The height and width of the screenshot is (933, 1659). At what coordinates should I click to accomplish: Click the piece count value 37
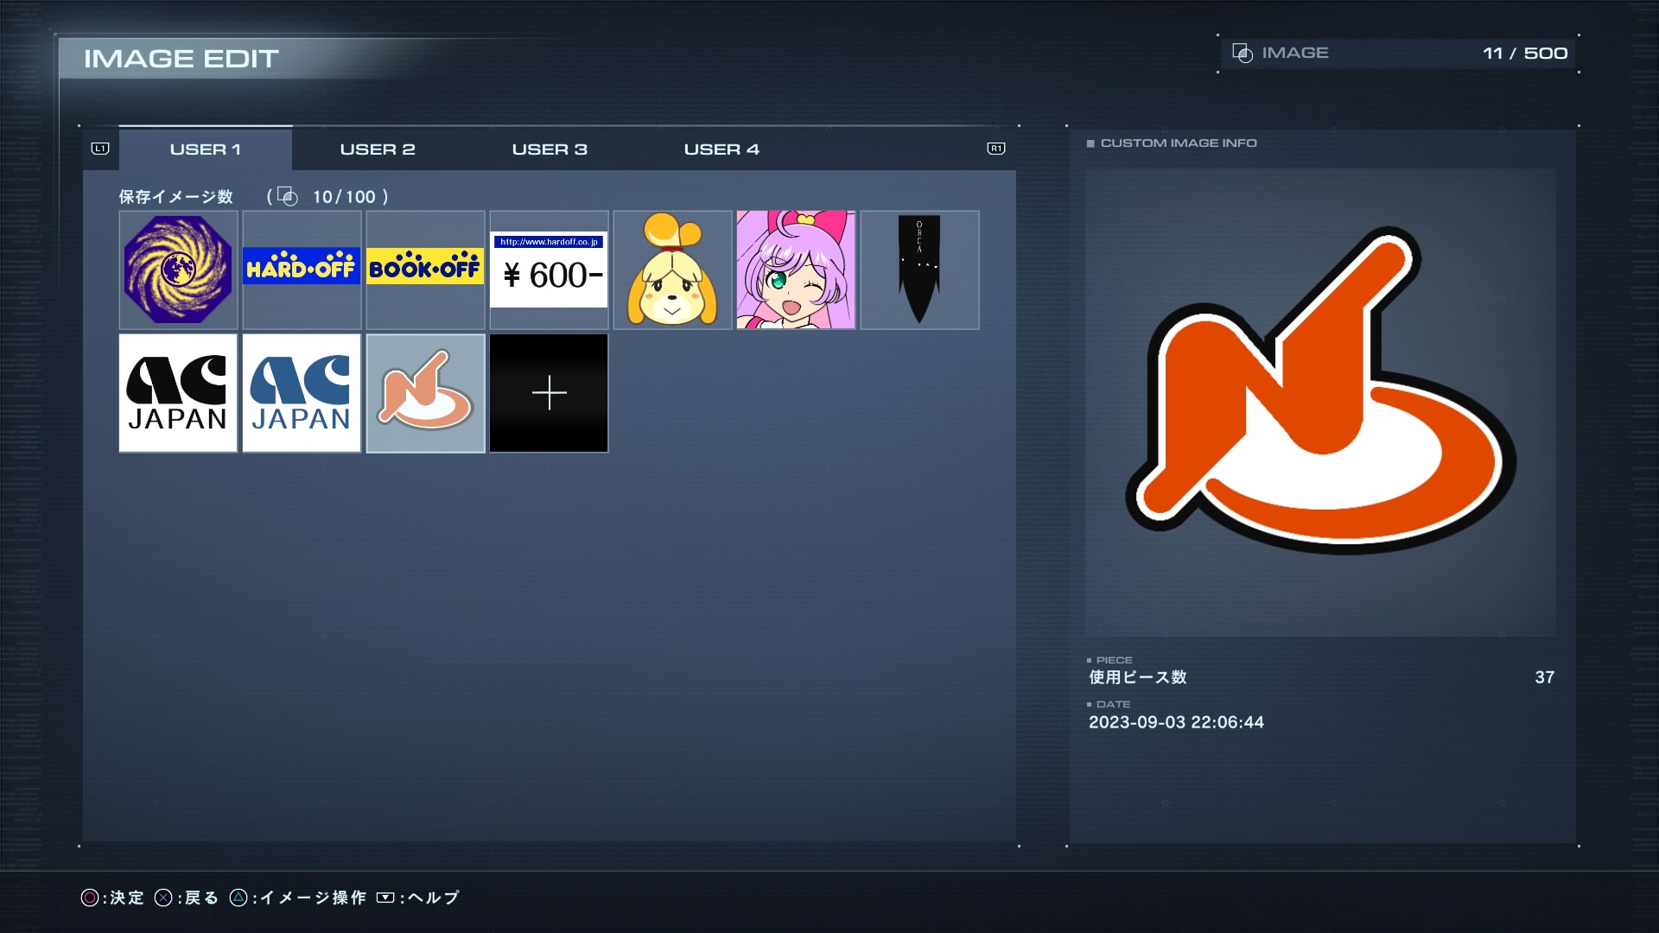point(1545,677)
